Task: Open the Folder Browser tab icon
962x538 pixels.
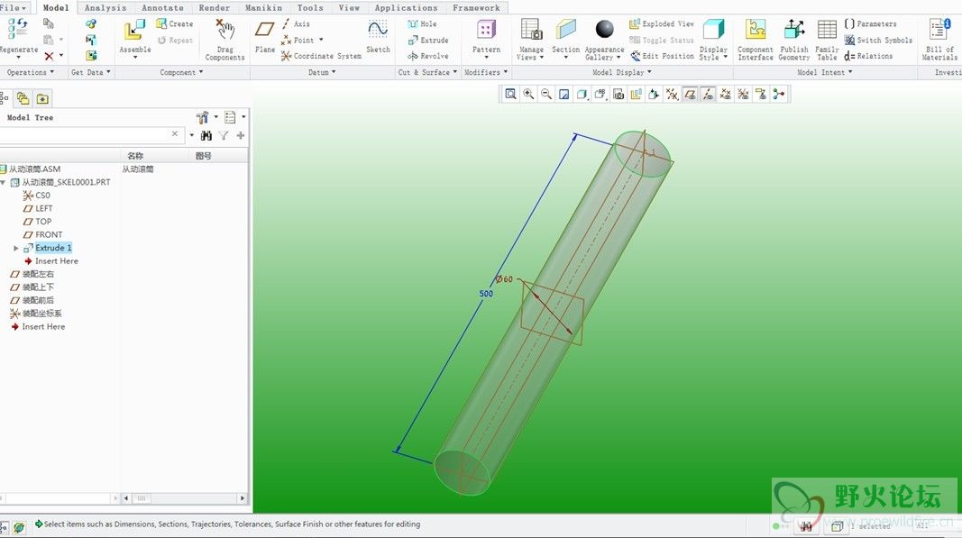Action: [42, 98]
